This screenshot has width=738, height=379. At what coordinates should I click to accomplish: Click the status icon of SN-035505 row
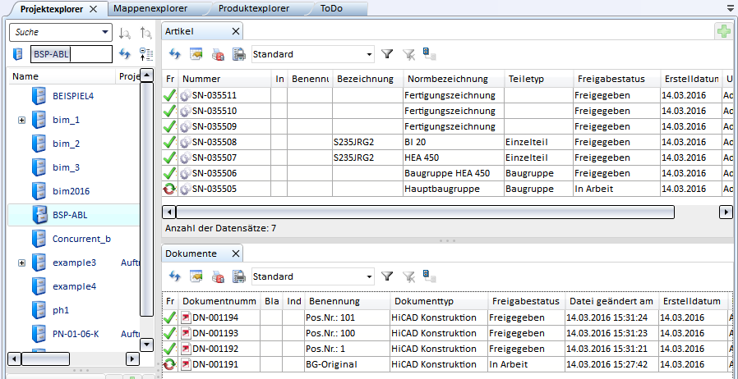tap(169, 189)
